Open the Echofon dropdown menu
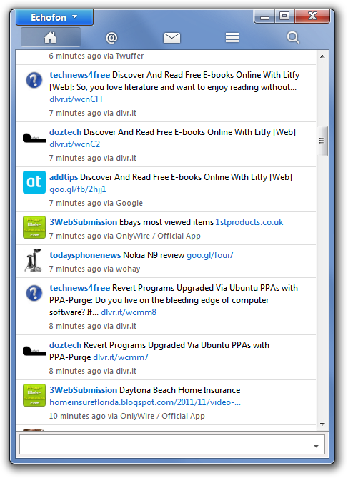The height and width of the screenshot is (478, 348). point(54,17)
